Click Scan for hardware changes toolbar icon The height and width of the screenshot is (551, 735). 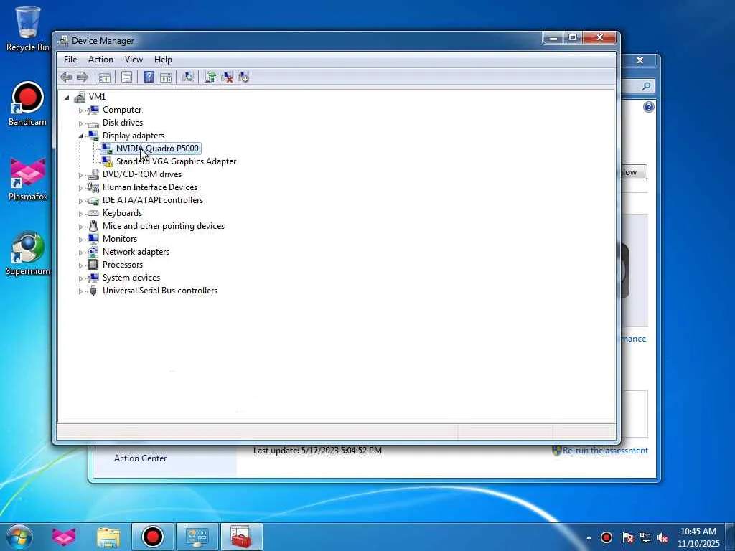click(188, 77)
